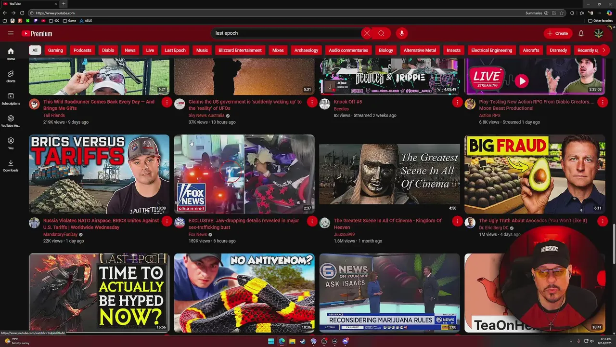Click The Ugly Truth About Avocados title

(533, 221)
